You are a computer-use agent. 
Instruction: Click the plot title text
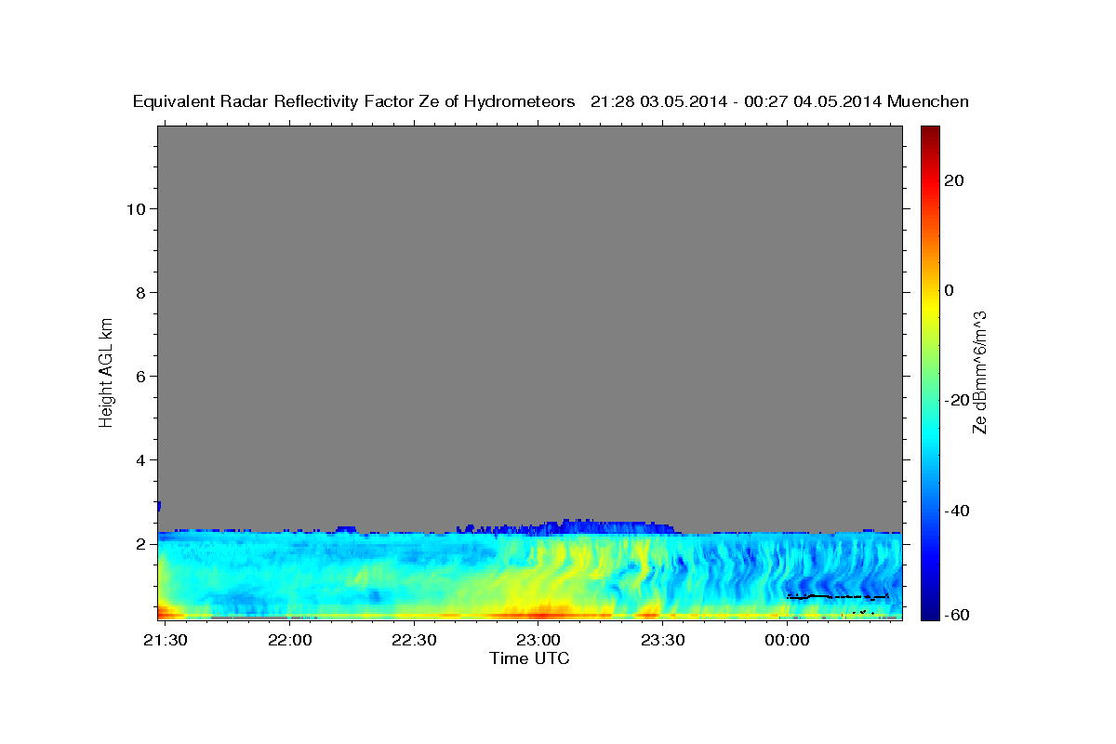point(551,101)
